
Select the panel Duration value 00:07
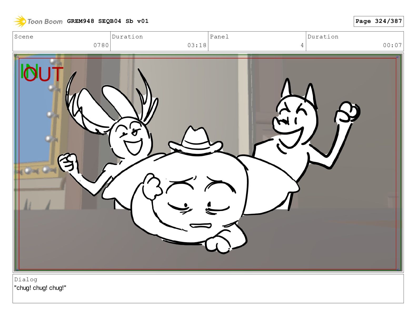[393, 45]
